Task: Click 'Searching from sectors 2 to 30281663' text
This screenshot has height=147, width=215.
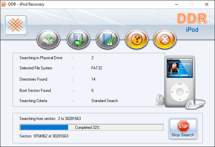Action: tap(50, 119)
